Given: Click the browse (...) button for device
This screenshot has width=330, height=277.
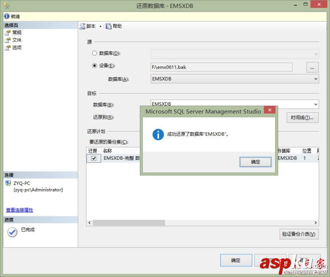Looking at the screenshot, I should 312,67.
